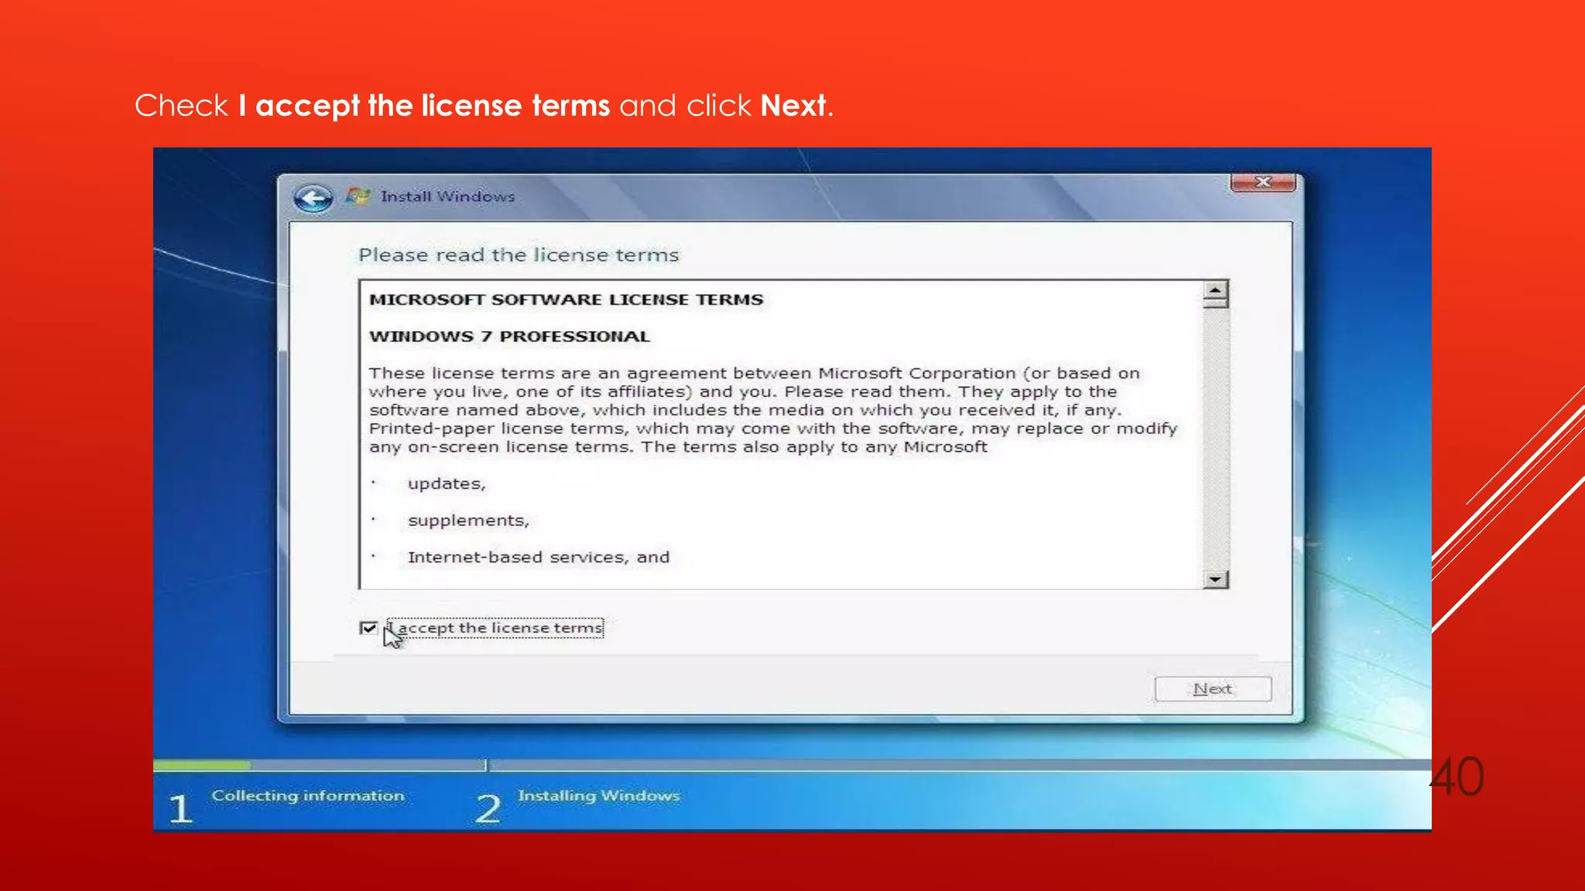
Task: Click the 'I accept the license terms' label
Action: tap(495, 628)
